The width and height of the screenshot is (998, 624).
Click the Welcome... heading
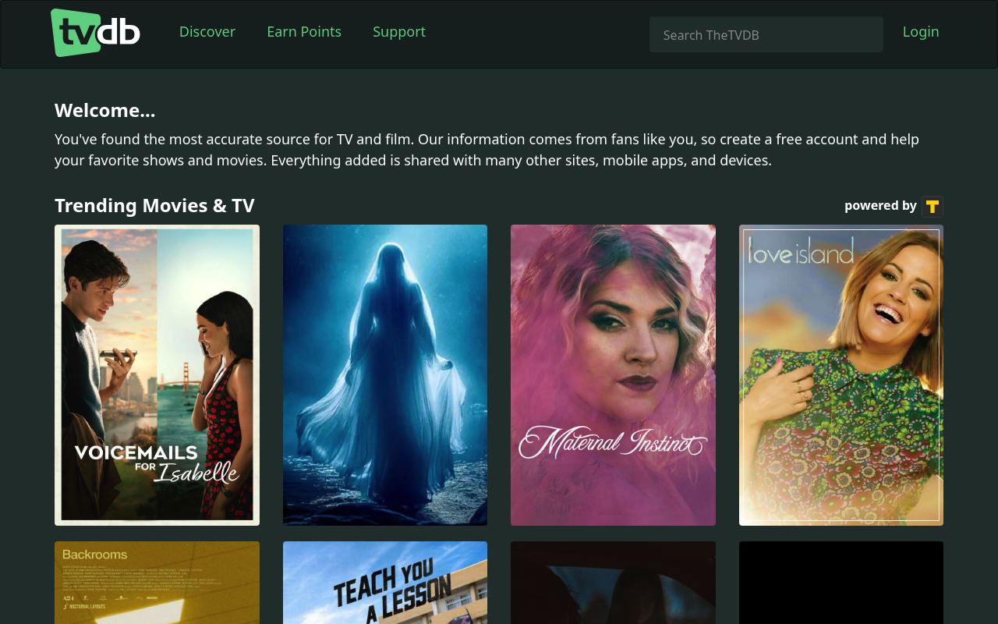pos(105,111)
